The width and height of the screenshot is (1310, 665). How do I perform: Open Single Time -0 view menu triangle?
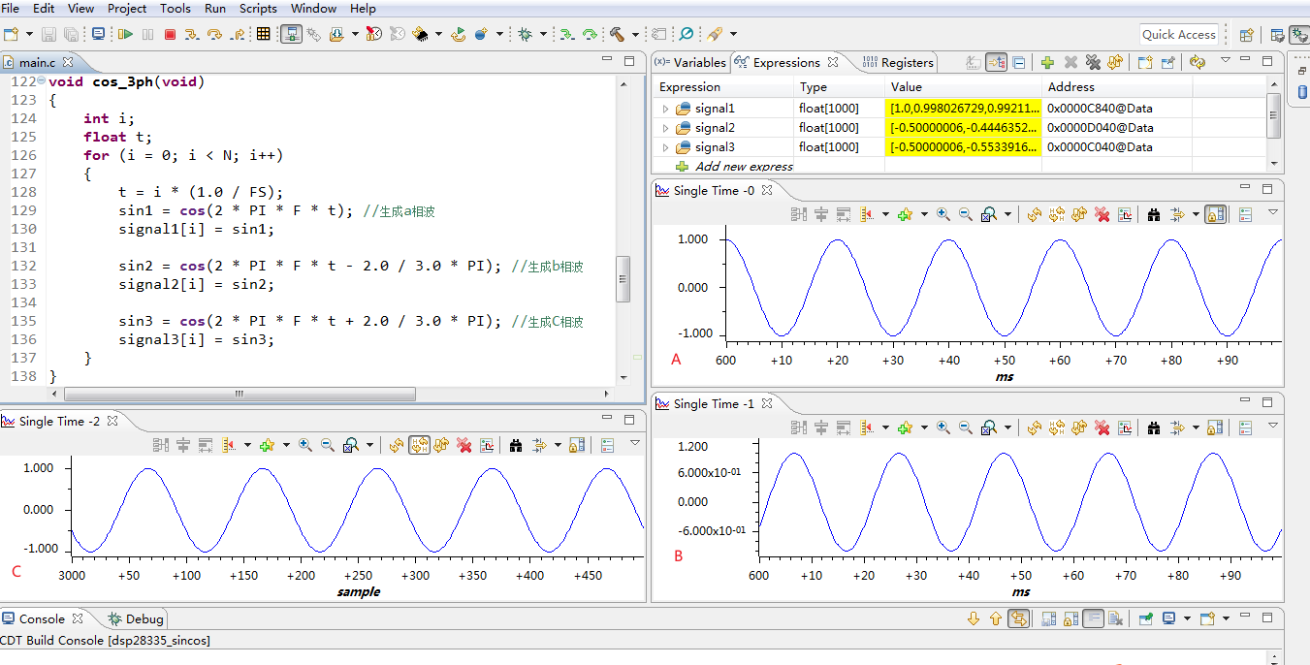(1273, 212)
